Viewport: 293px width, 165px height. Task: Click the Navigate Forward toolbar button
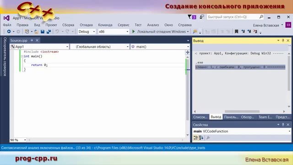(x=18, y=32)
